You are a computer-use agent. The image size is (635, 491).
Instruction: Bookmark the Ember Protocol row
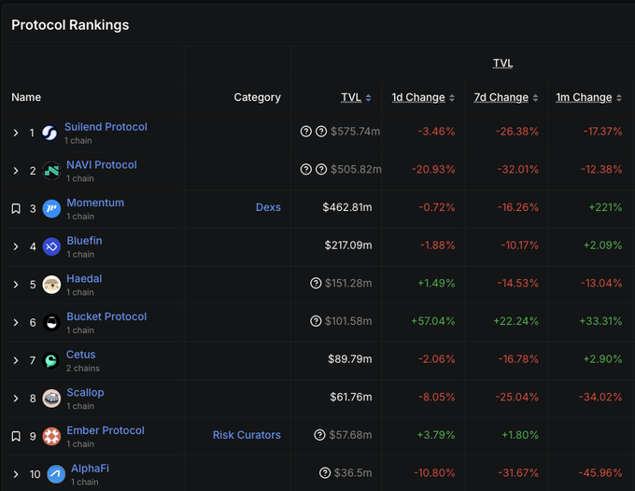click(16, 436)
